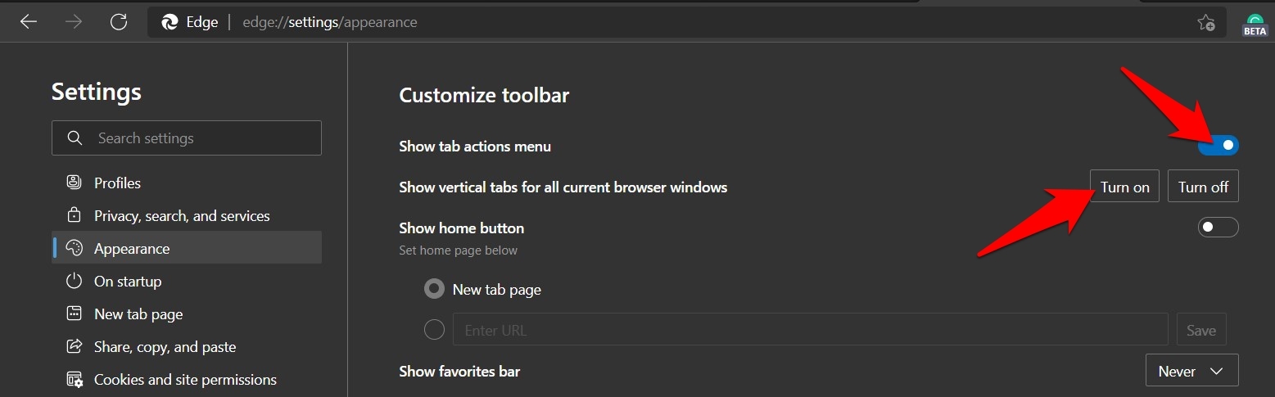Click the add to favorites star icon

(x=1205, y=23)
